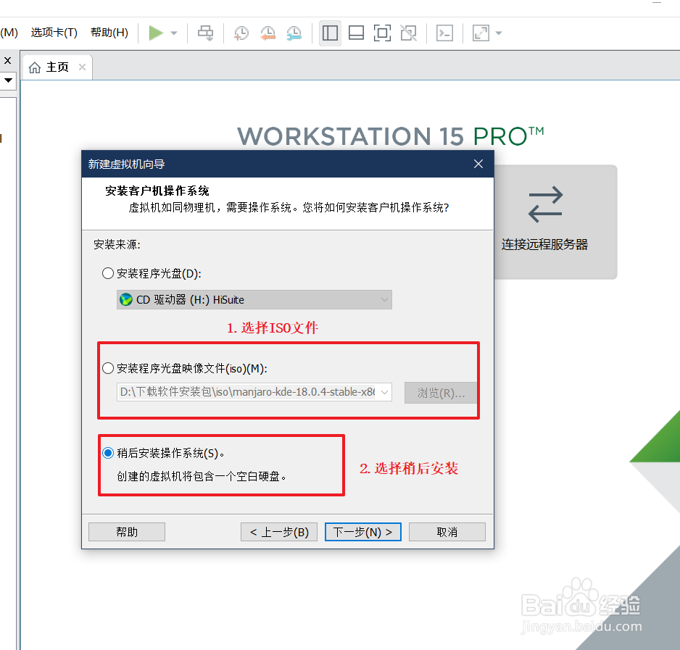Click the revert to snapshot icon
Viewport: 680px width, 650px height.
point(268,33)
